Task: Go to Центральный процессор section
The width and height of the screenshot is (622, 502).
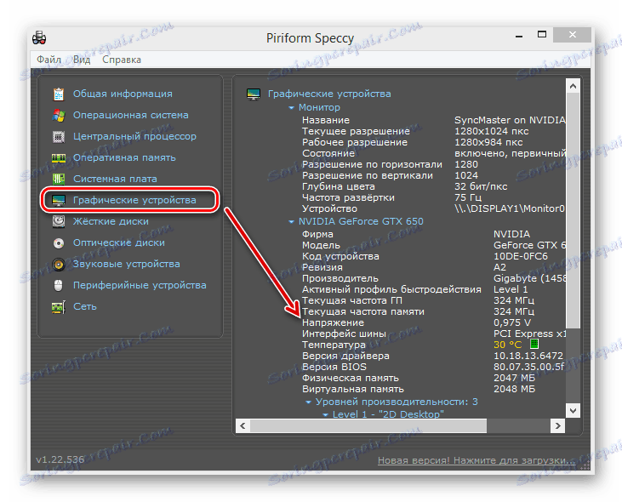Action: point(135,136)
